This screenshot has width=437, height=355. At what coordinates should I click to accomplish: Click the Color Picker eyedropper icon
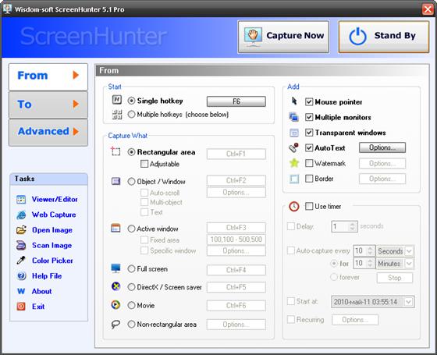coord(21,261)
